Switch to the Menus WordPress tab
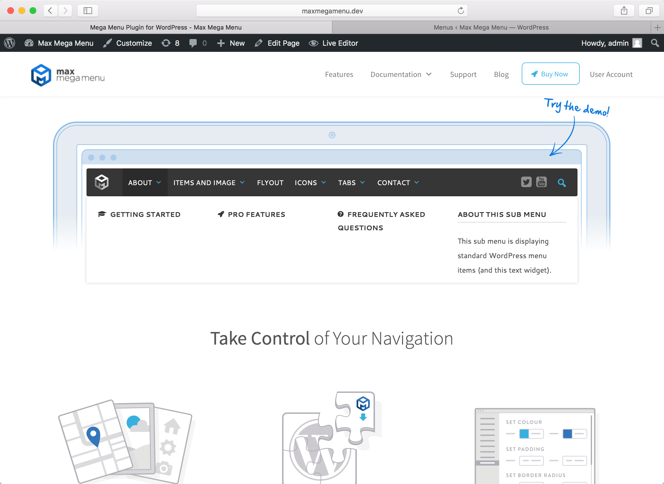 click(491, 27)
